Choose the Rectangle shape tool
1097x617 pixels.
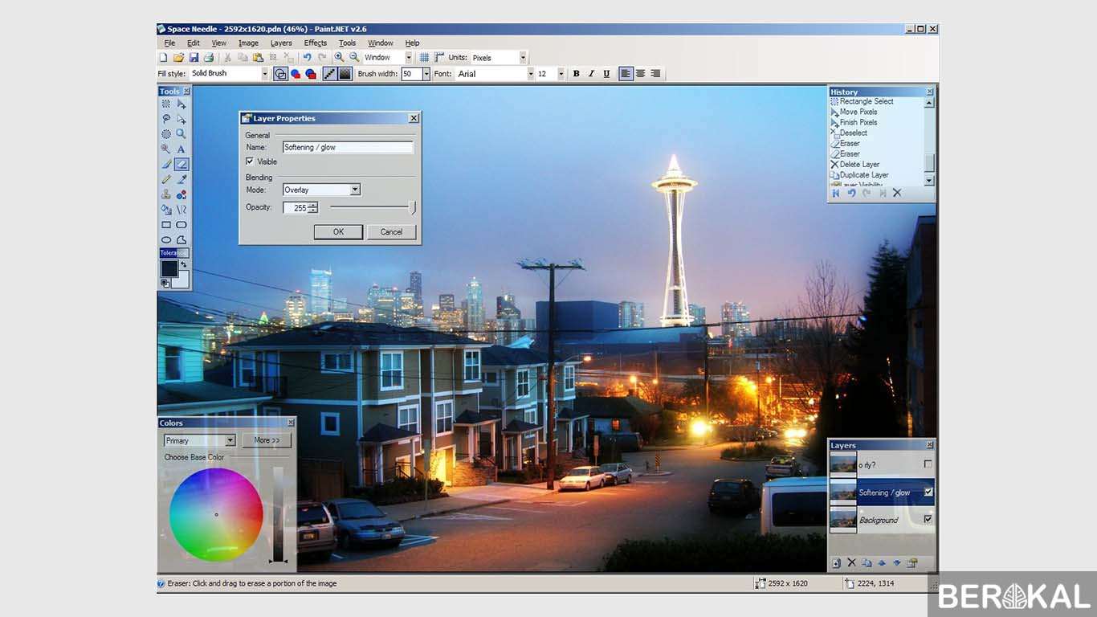coord(166,225)
